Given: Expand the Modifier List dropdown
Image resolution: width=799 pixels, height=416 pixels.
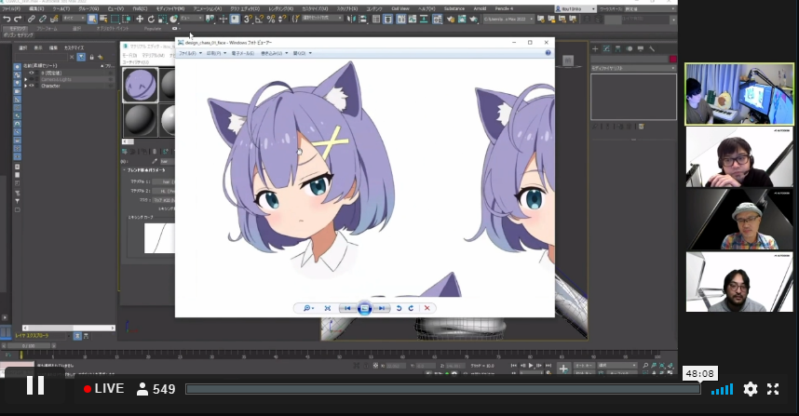Looking at the screenshot, I should point(633,68).
